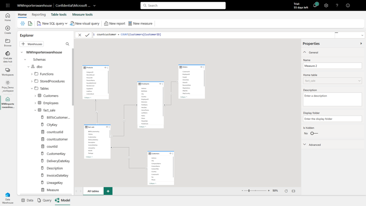Search the Explorer pane
The image size is (366, 206).
click(68, 44)
